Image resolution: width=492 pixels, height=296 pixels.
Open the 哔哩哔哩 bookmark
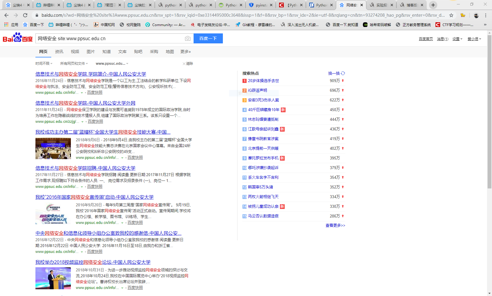(68, 25)
